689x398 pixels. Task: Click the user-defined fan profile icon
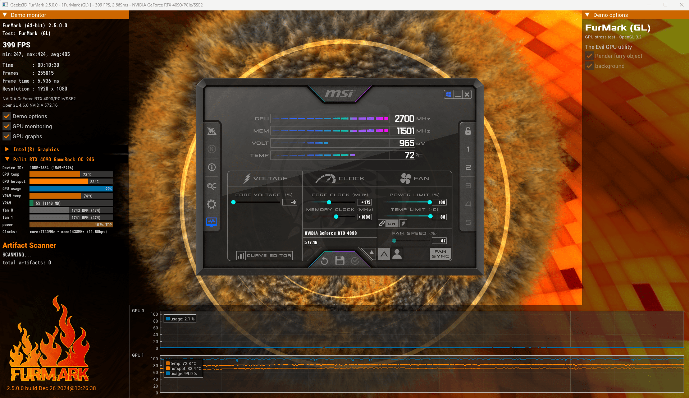coord(397,254)
